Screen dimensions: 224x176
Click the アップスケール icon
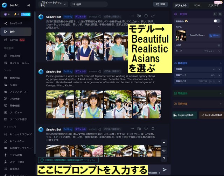pyautogui.click(x=6, y=92)
